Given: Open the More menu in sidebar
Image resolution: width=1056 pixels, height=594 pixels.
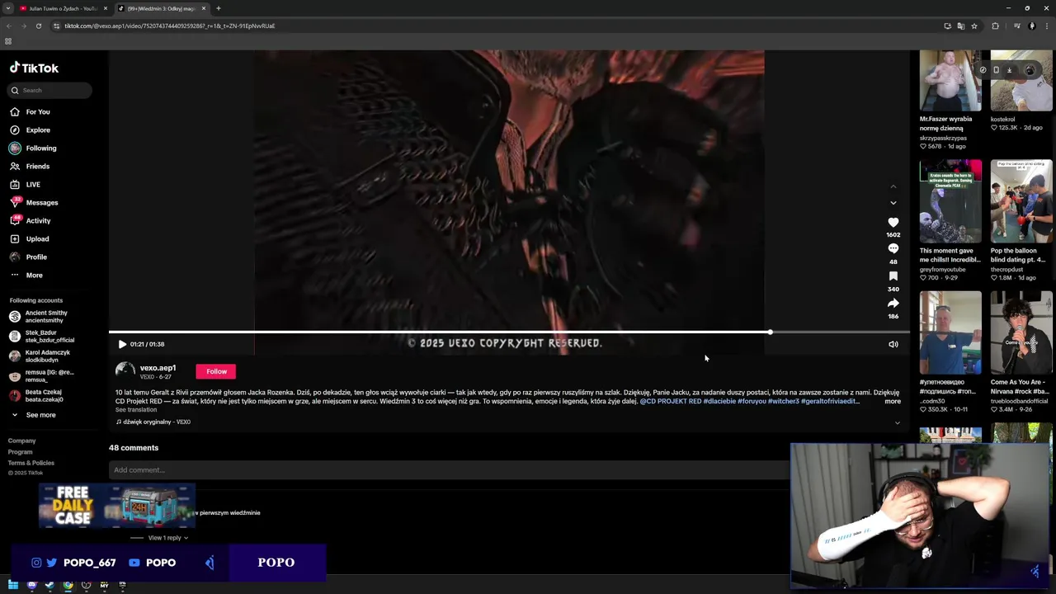Looking at the screenshot, I should pyautogui.click(x=26, y=275).
